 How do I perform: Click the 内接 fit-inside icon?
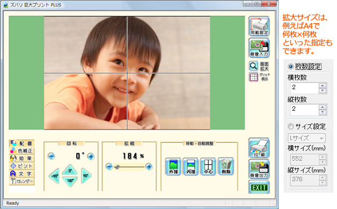191,167
